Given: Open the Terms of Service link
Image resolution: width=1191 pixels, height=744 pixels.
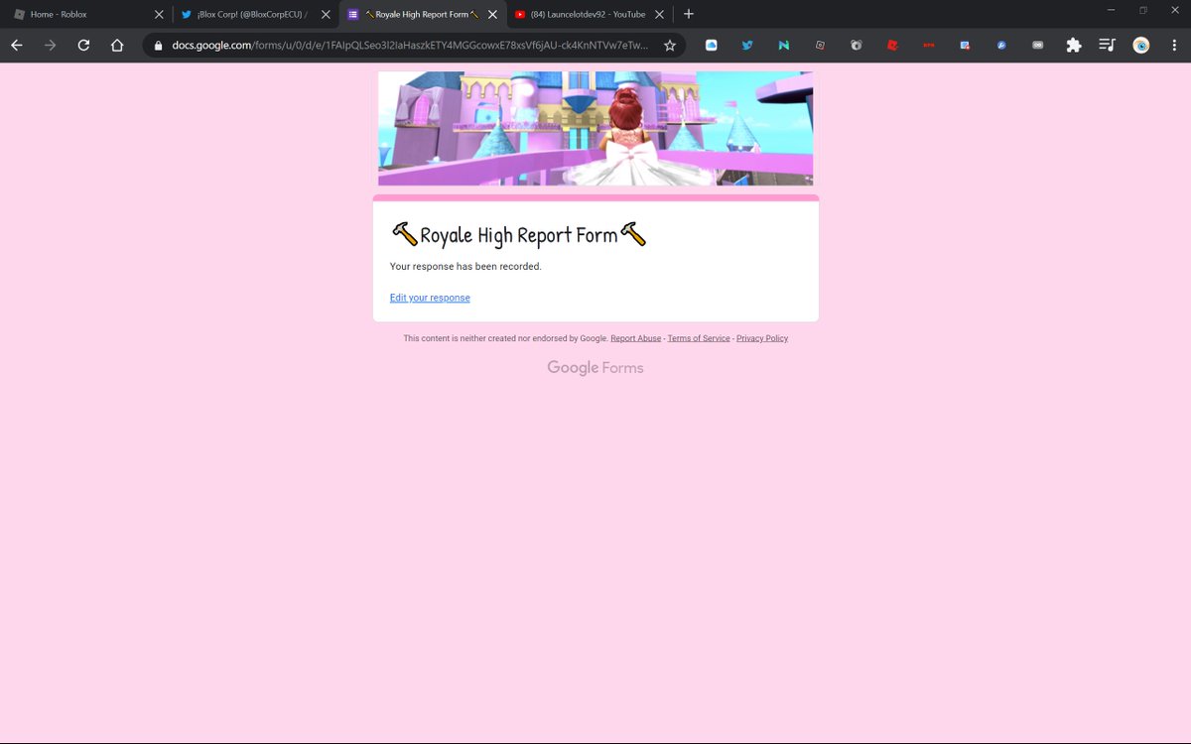Looking at the screenshot, I should point(699,338).
